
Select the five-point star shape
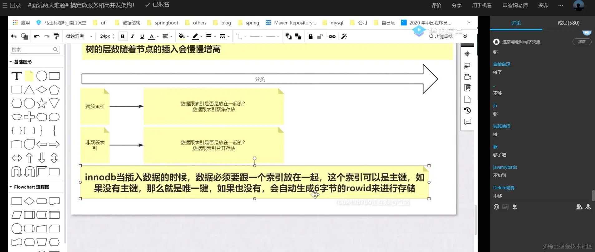41,103
